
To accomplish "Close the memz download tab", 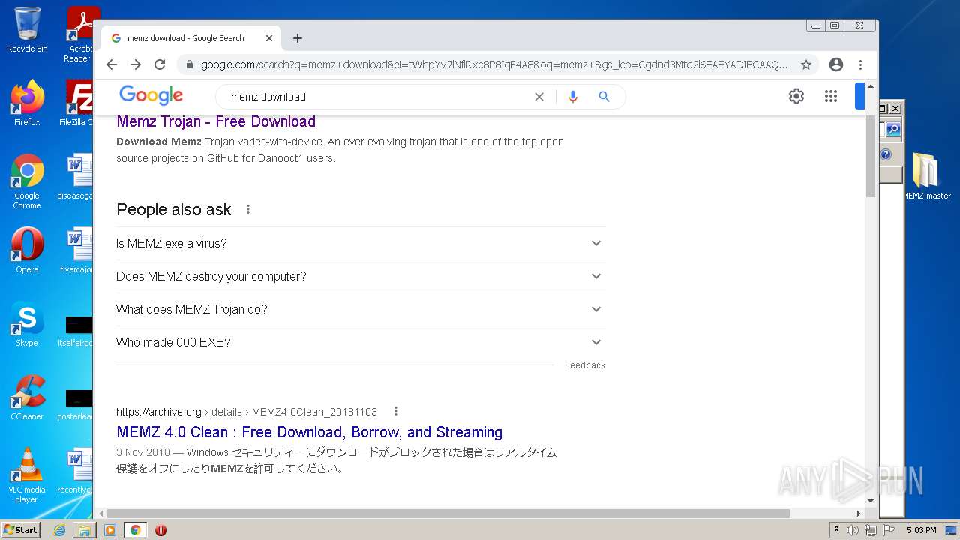I will [269, 38].
